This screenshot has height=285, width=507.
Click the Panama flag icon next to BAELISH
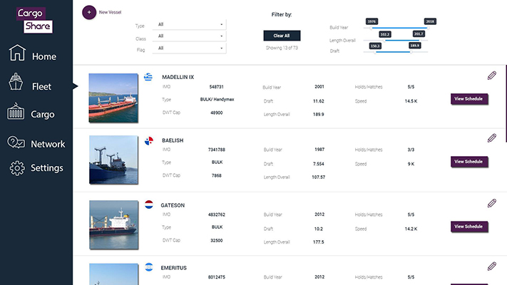pos(149,140)
